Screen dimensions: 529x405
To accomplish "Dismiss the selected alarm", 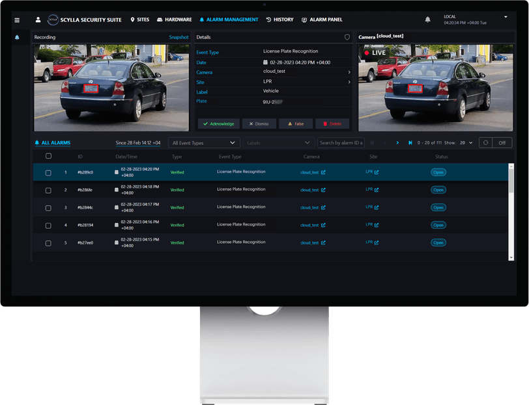I will point(259,124).
